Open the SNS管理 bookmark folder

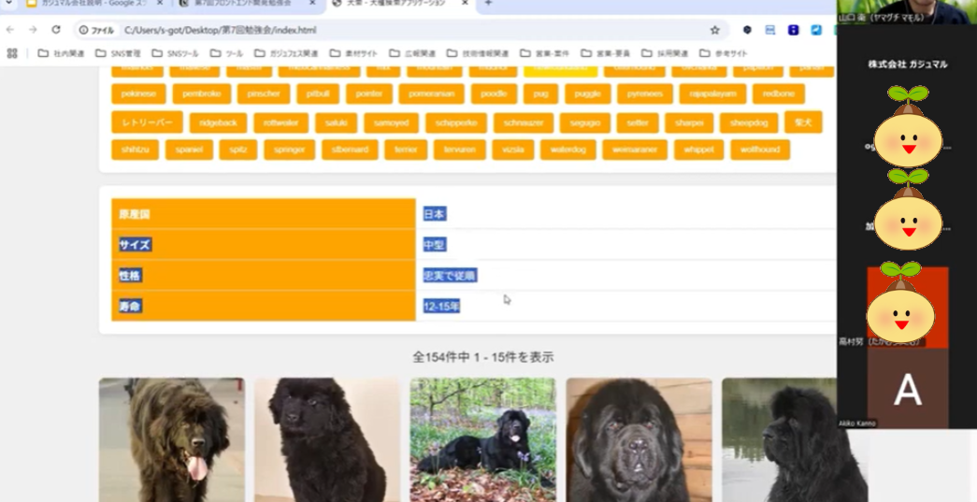tap(118, 53)
